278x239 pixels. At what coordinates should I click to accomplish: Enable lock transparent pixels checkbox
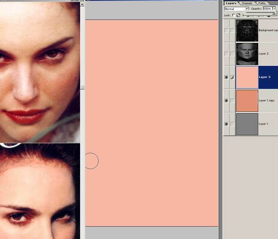233,15
